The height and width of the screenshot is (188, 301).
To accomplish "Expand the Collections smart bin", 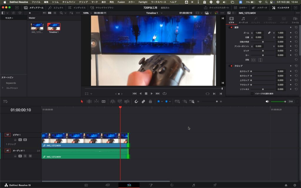I will point(3,88).
